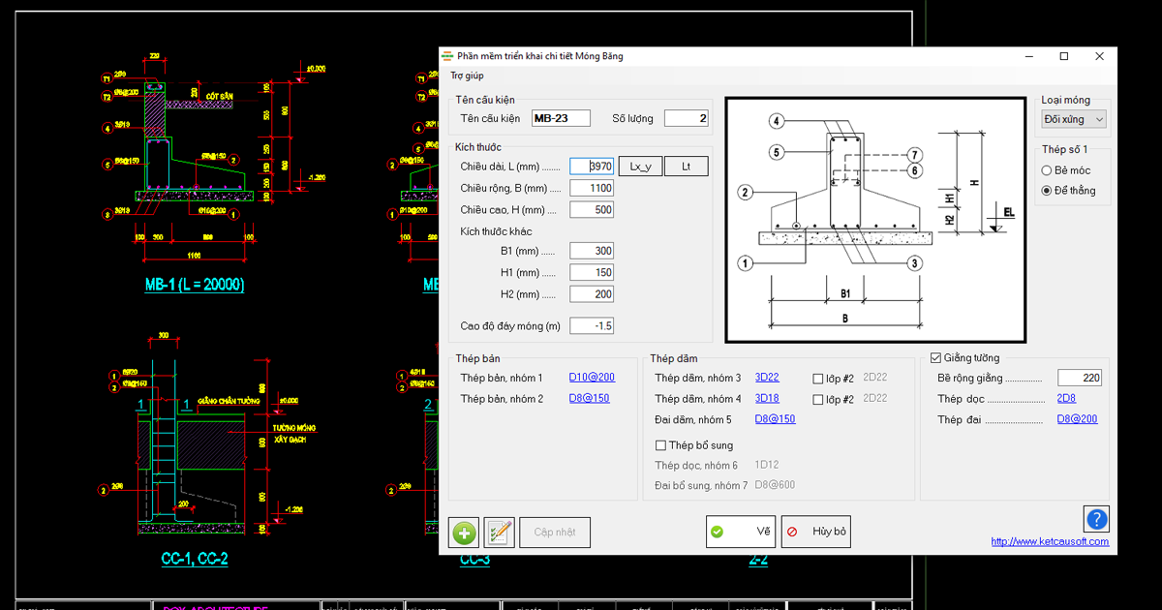Click the Chiều rộng B input field

pos(591,188)
